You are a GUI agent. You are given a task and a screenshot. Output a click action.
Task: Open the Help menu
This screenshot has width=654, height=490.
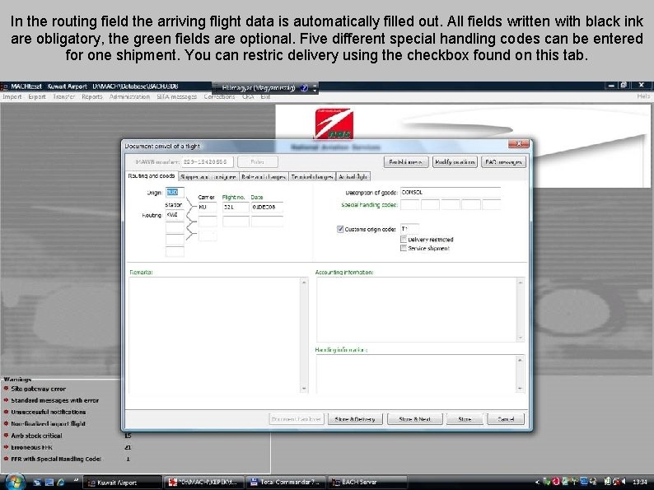coord(643,96)
